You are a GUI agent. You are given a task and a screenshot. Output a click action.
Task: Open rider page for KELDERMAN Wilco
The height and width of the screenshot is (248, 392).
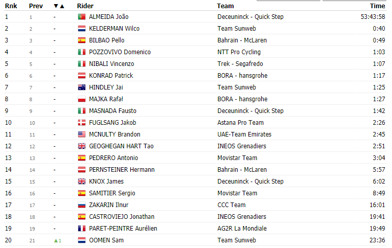114,29
